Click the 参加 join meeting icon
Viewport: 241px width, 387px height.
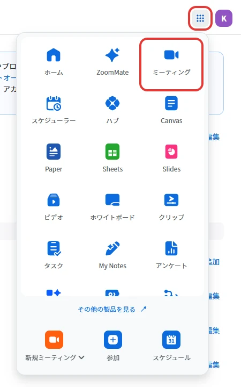(113, 340)
